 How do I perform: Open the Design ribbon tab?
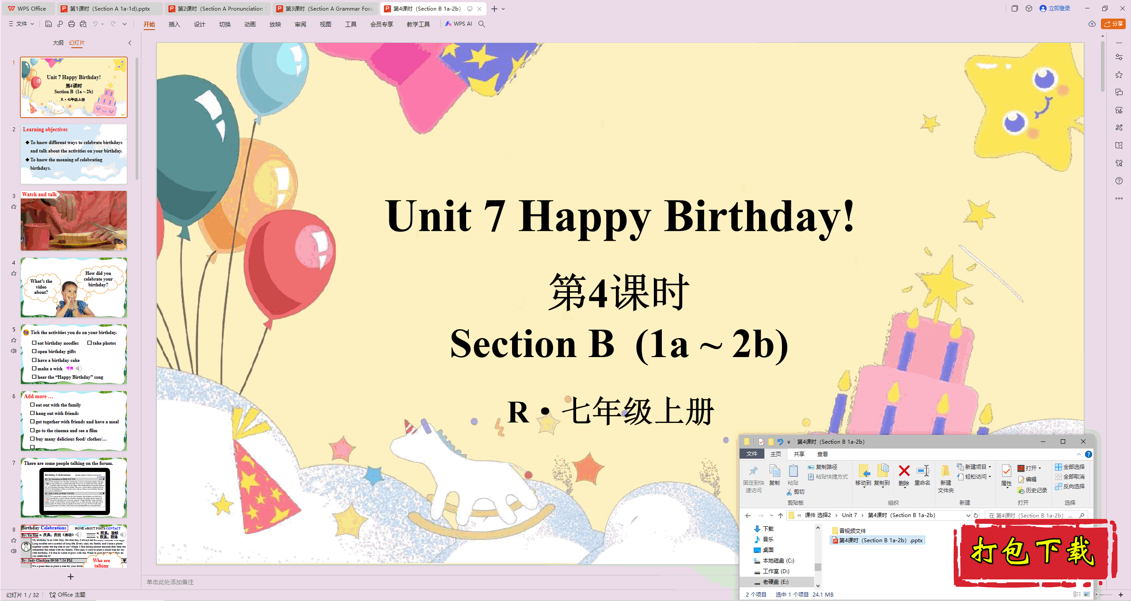click(200, 24)
